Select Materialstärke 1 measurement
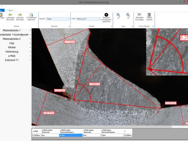188x141 pixels. tap(12, 30)
